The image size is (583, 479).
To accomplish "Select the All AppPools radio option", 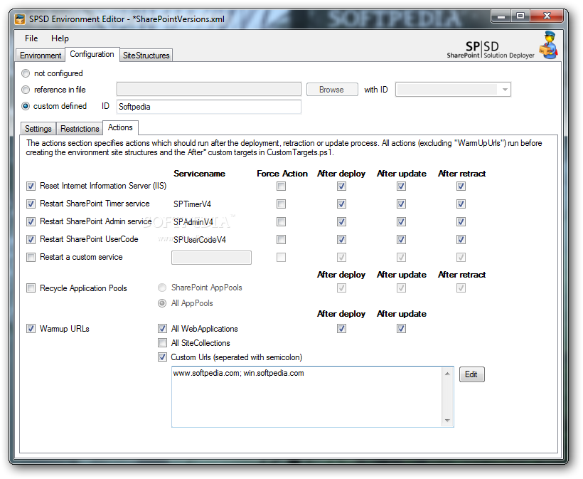I will tap(162, 303).
